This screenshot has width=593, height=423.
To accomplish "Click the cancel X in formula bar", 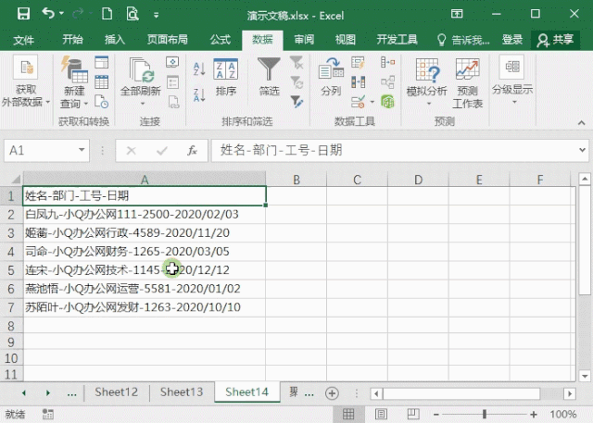I will (132, 151).
